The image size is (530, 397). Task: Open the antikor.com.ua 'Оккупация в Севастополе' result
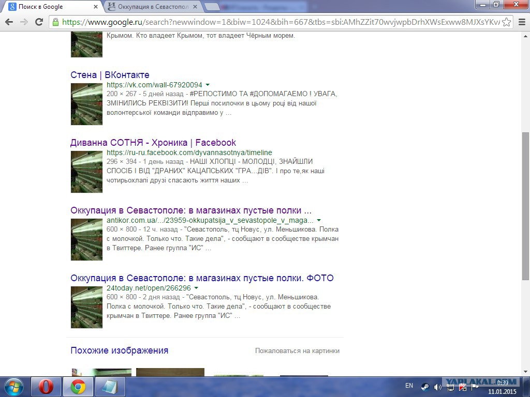click(x=191, y=210)
